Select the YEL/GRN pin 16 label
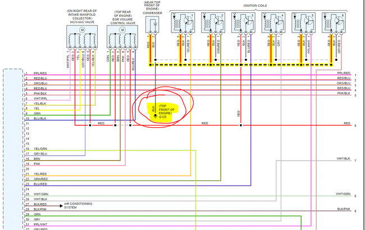Screen dimensions: 365x230 coord(40,148)
